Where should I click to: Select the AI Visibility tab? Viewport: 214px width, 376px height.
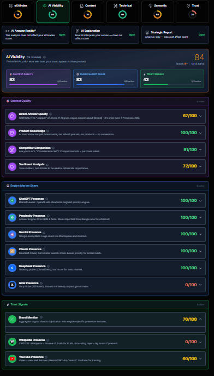[x=53, y=11]
